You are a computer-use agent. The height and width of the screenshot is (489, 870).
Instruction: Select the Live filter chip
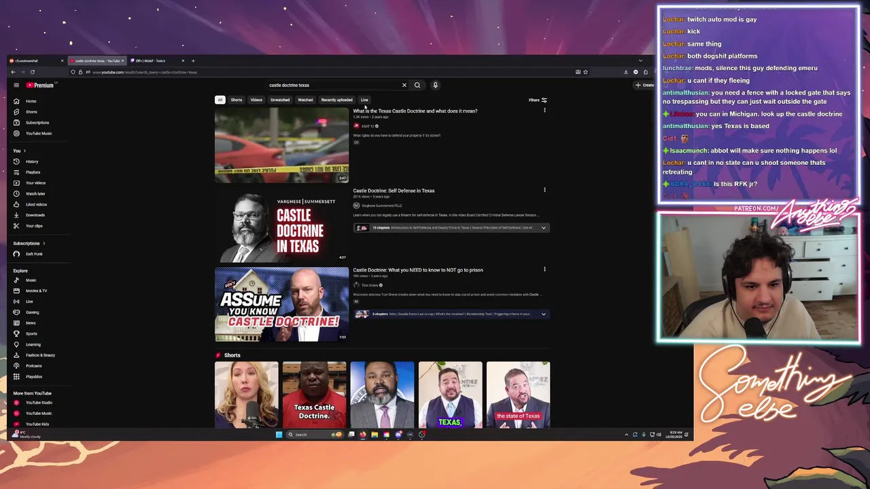(364, 100)
